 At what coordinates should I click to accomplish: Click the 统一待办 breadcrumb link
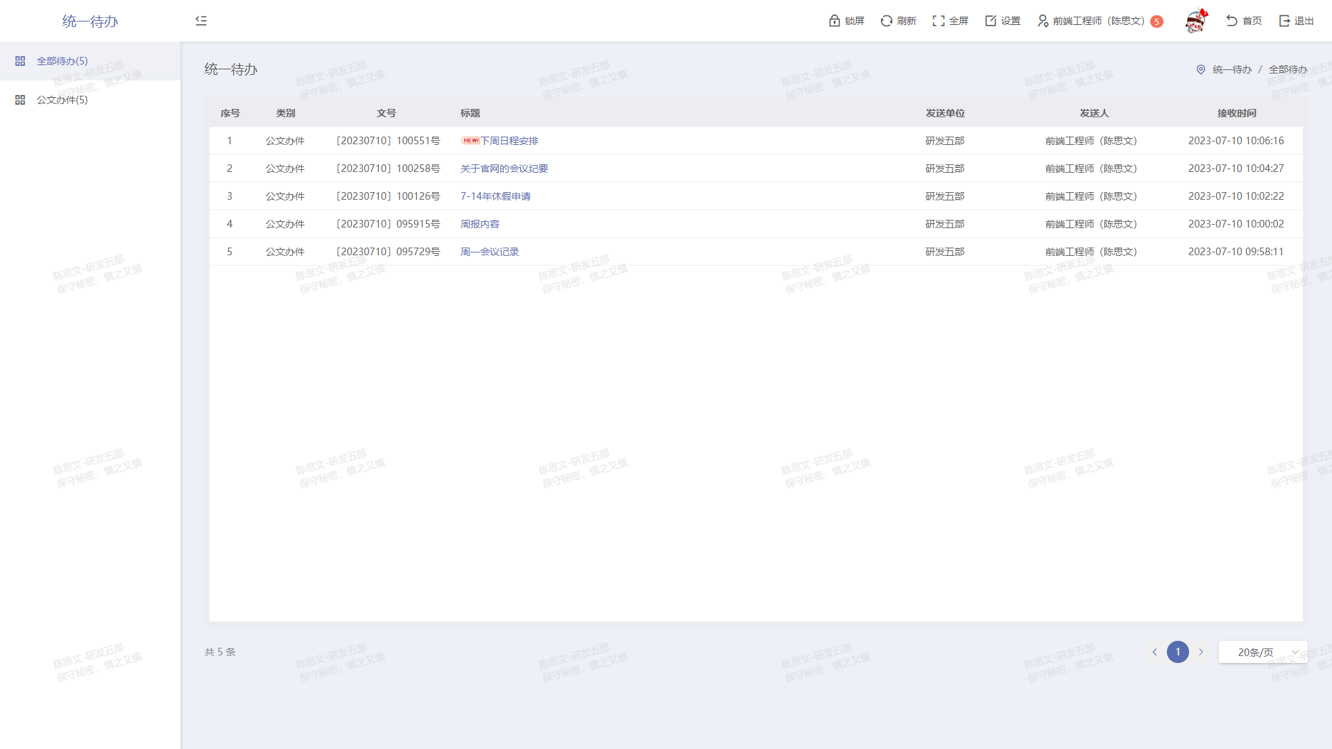coord(1232,69)
